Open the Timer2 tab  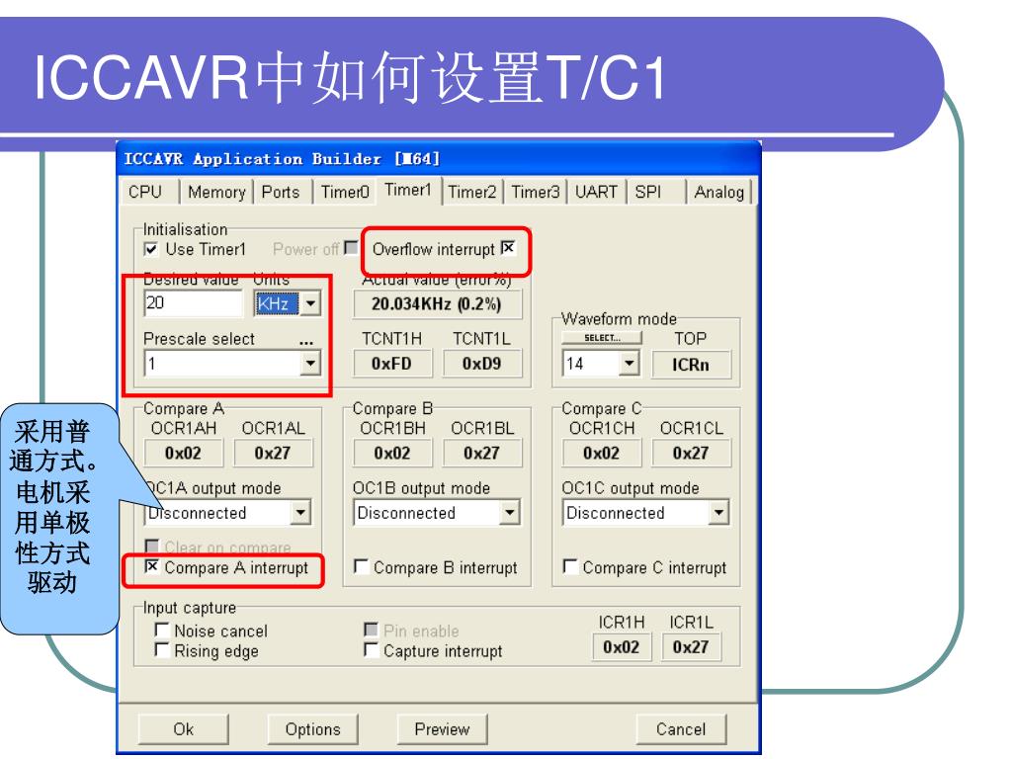click(x=471, y=193)
